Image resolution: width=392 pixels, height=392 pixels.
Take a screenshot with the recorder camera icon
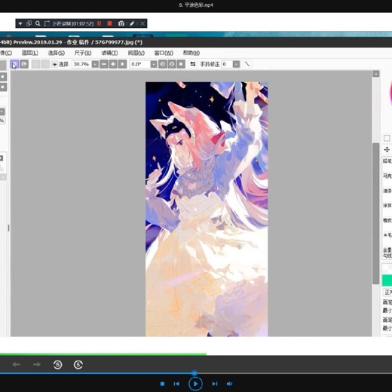121,23
